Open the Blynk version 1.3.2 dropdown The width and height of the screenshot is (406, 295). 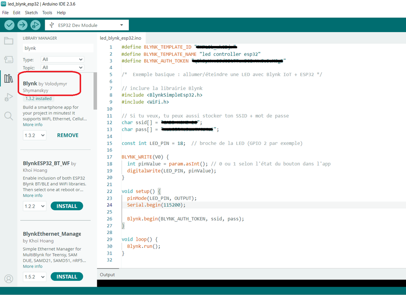[34, 135]
